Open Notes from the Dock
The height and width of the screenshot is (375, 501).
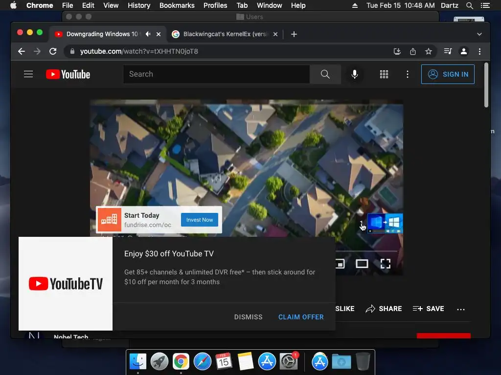[x=246, y=361]
